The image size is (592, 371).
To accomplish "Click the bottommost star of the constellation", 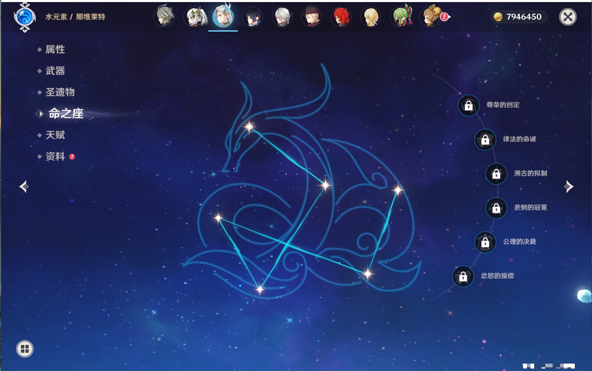I will 260,289.
